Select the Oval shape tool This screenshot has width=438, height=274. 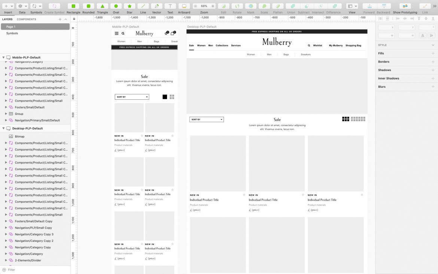click(x=116, y=6)
